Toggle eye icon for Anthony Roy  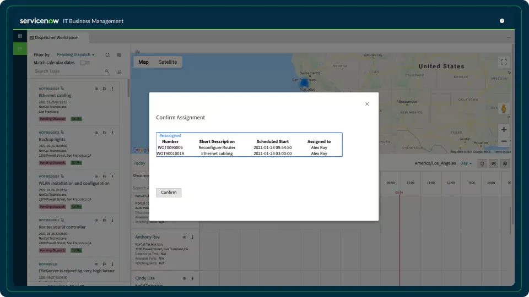(184, 237)
